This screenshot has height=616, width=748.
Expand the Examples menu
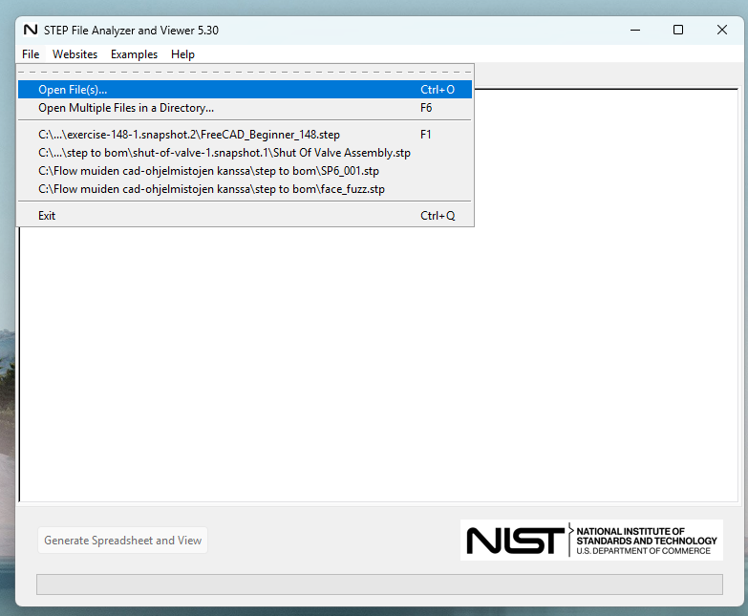coord(134,54)
